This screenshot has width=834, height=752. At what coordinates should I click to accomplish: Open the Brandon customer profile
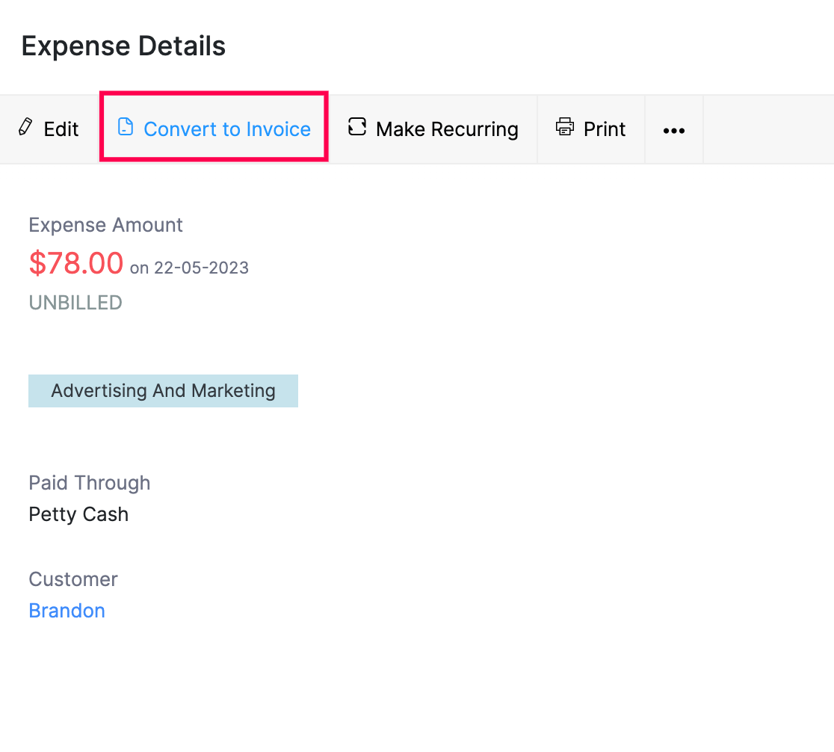(67, 611)
